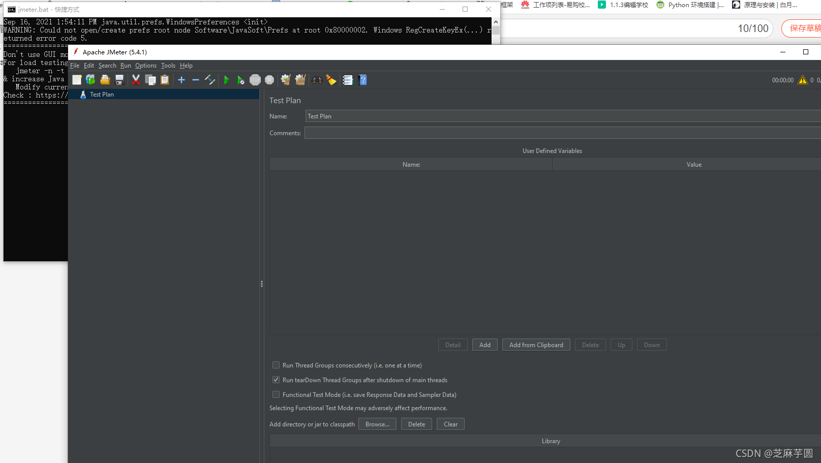Click the Down button
Screen dimensions: 821x463
[652, 345]
